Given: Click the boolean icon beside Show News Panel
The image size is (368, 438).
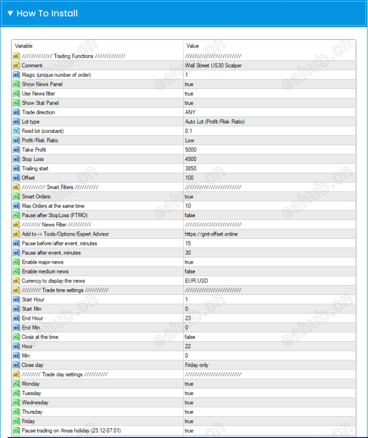Looking at the screenshot, I should [16, 84].
